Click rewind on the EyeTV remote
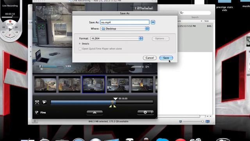The width and height of the screenshot is (250, 141). (4, 27)
